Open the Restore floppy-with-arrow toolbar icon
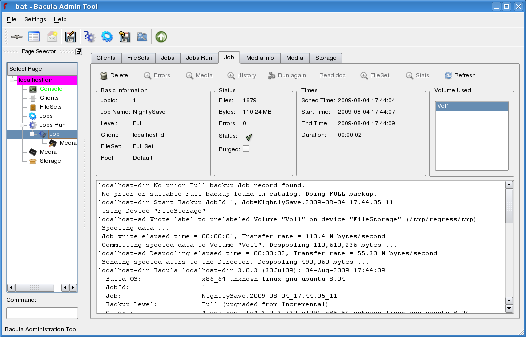The width and height of the screenshot is (526, 337). coord(124,36)
